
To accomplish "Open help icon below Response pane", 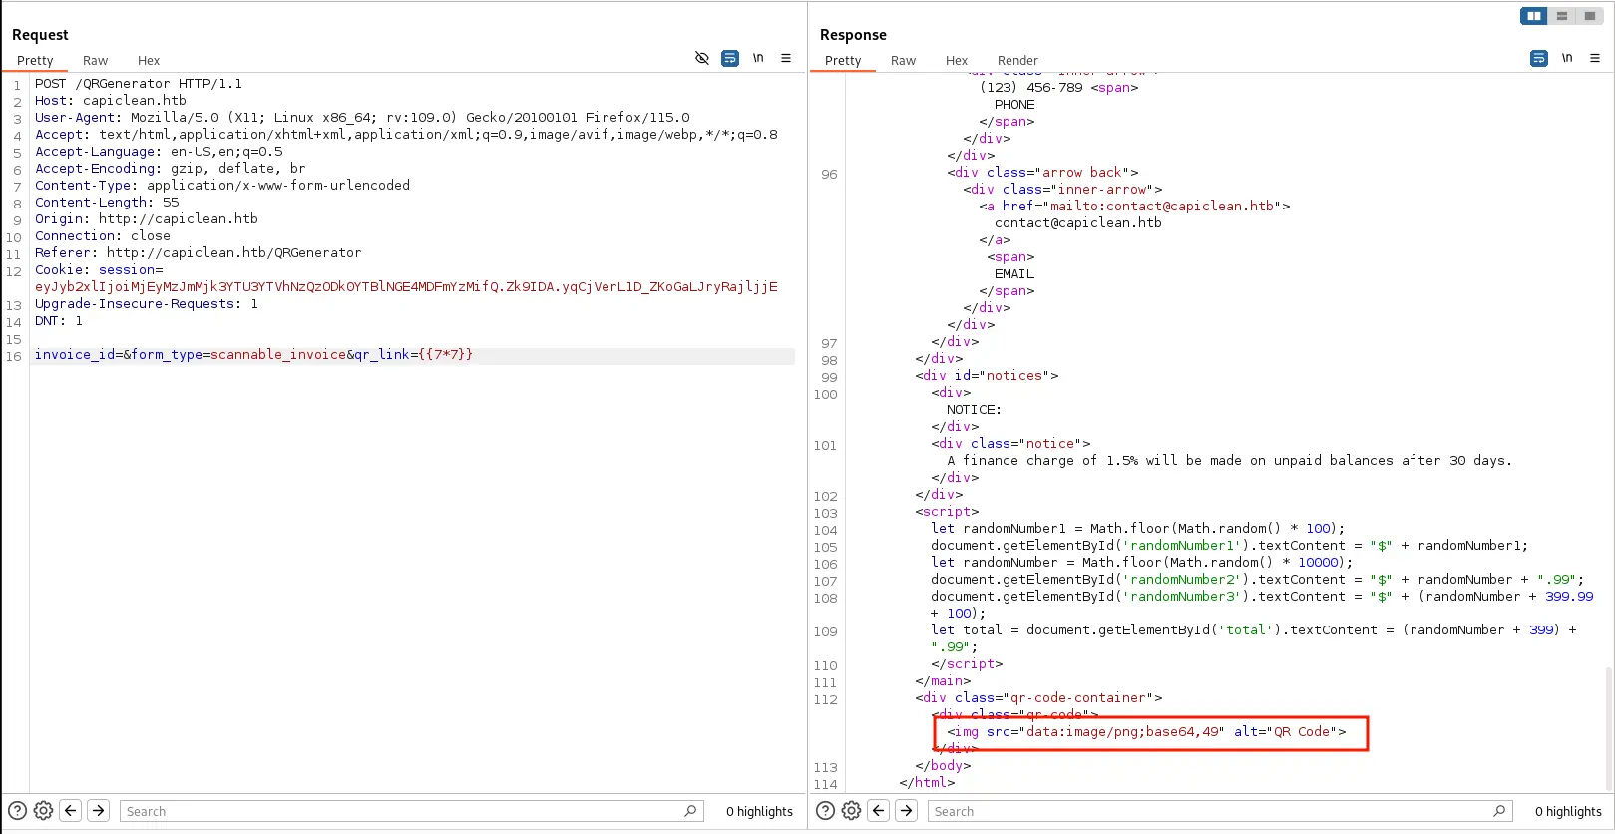I will (825, 811).
